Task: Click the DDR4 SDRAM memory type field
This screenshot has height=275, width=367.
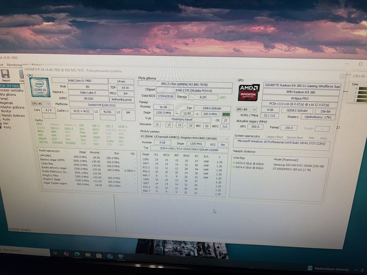Action: (212, 108)
